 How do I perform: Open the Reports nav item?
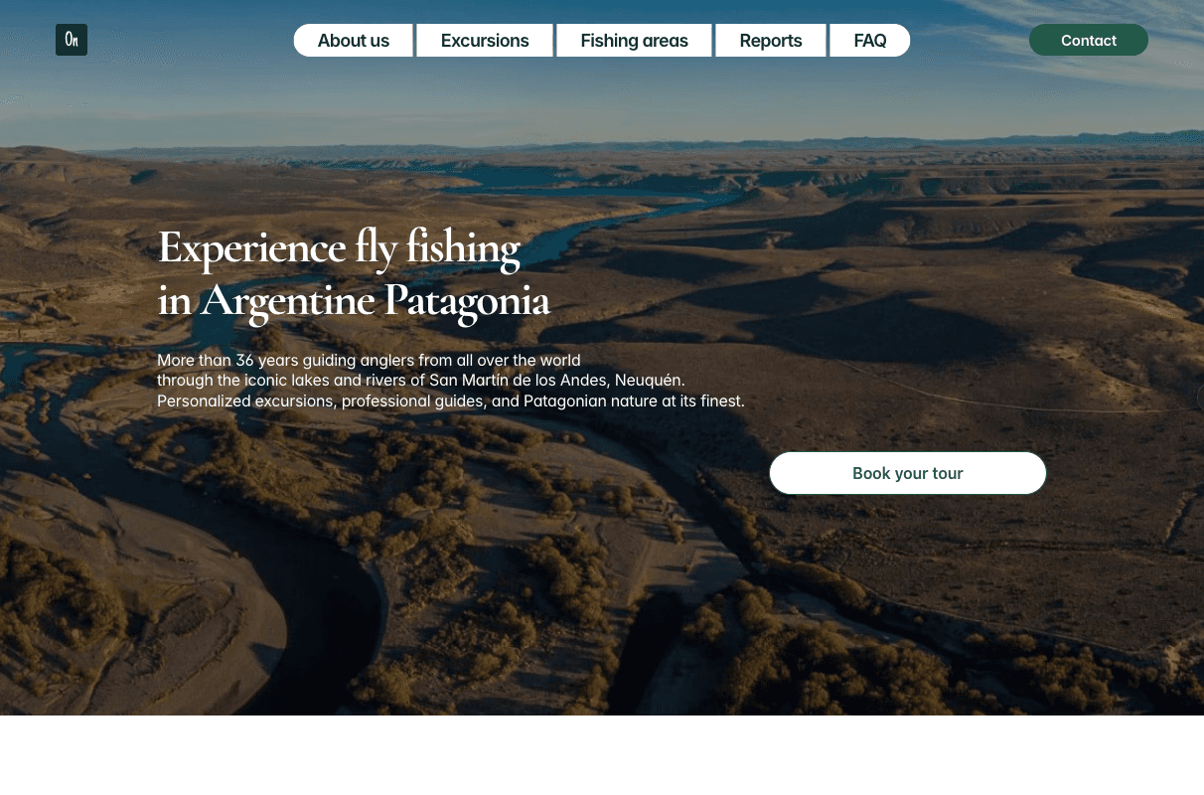click(x=771, y=41)
